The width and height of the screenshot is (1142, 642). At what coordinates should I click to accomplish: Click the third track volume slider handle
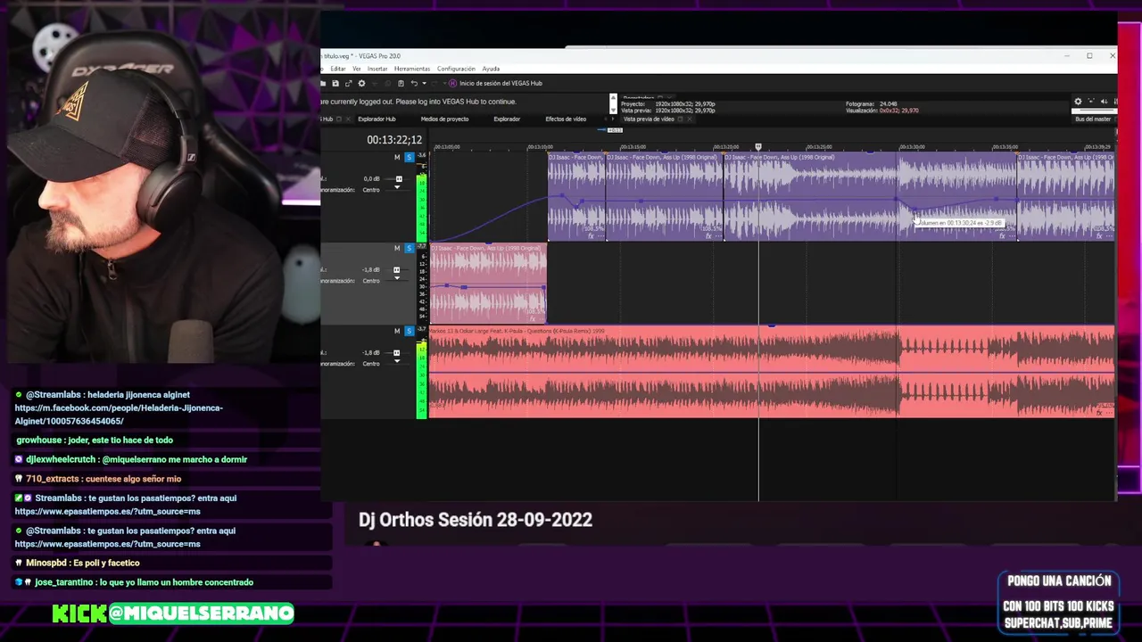tap(397, 353)
